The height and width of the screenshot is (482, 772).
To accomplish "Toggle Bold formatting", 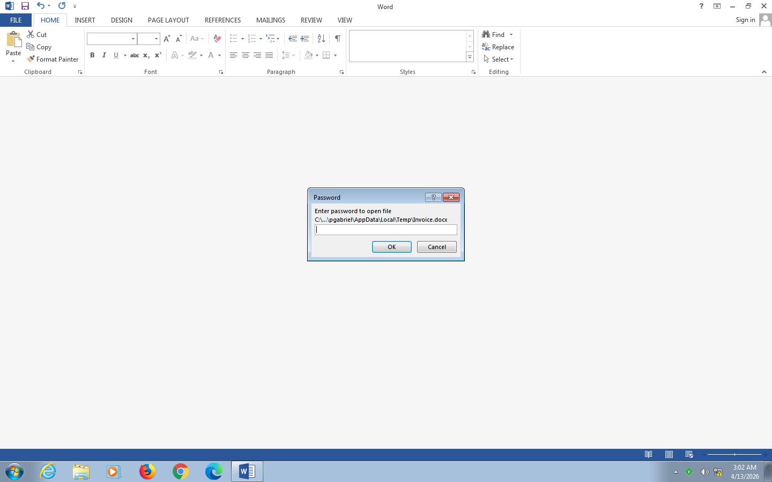I will 92,55.
